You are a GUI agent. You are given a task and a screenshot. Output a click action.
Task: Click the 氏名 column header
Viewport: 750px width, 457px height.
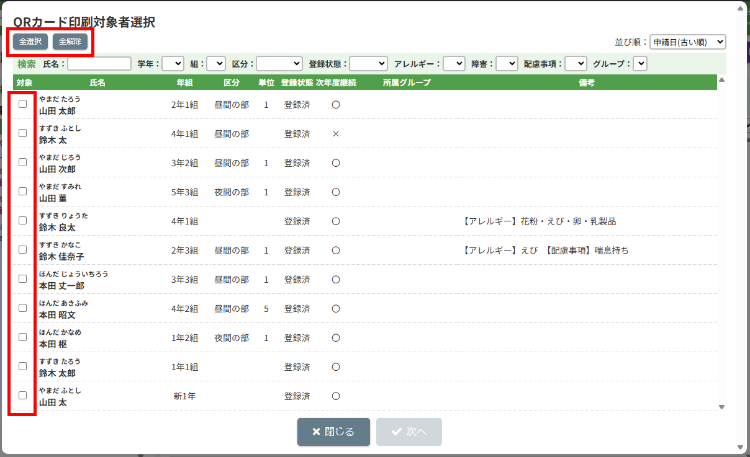click(97, 82)
